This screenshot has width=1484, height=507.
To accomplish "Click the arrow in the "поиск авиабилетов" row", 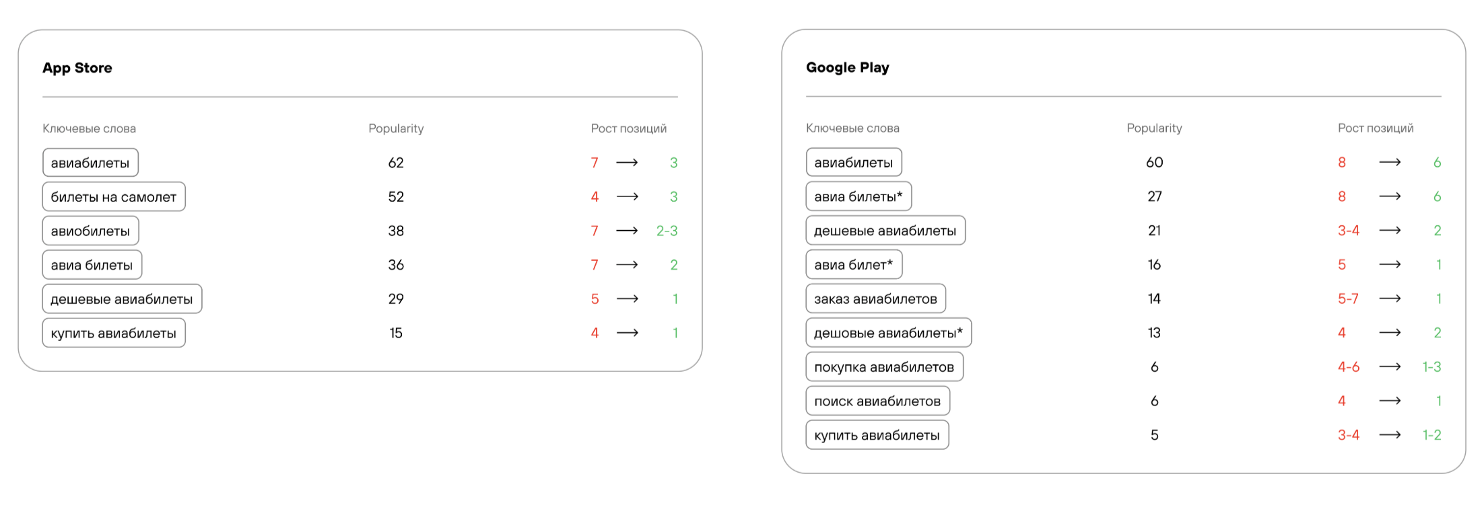I will (x=1390, y=401).
